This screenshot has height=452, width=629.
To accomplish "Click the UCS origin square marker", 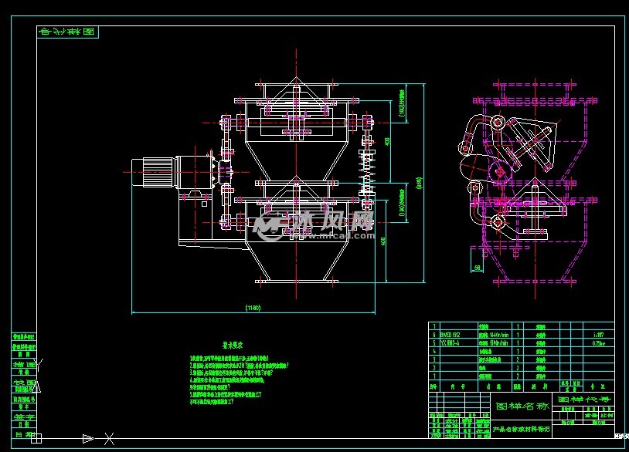I will point(36,438).
